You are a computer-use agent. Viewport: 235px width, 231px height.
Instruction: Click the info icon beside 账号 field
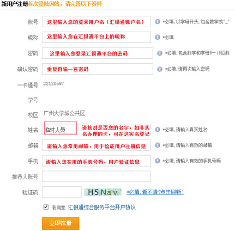[x=158, y=22]
